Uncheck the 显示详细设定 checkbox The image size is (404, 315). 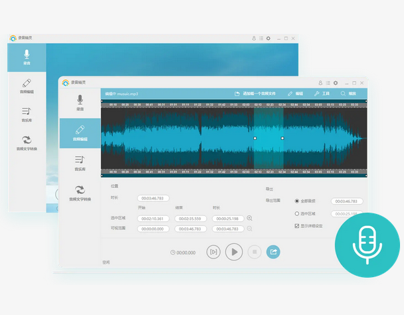(x=297, y=226)
